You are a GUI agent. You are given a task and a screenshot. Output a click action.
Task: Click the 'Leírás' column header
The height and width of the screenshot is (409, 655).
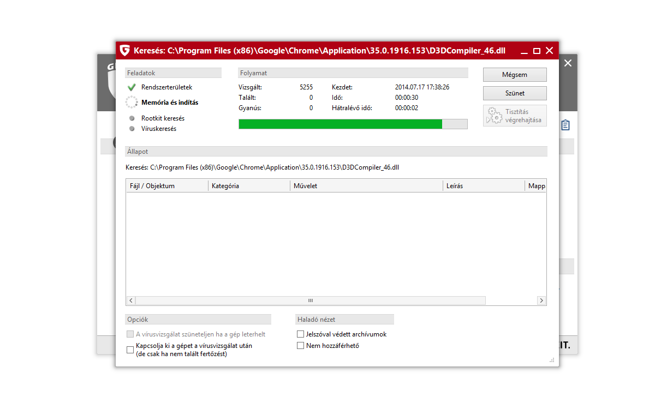[x=484, y=186]
